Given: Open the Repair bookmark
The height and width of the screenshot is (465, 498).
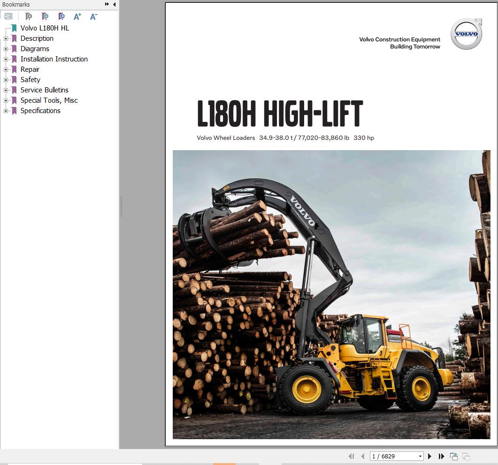Looking at the screenshot, I should (30, 69).
